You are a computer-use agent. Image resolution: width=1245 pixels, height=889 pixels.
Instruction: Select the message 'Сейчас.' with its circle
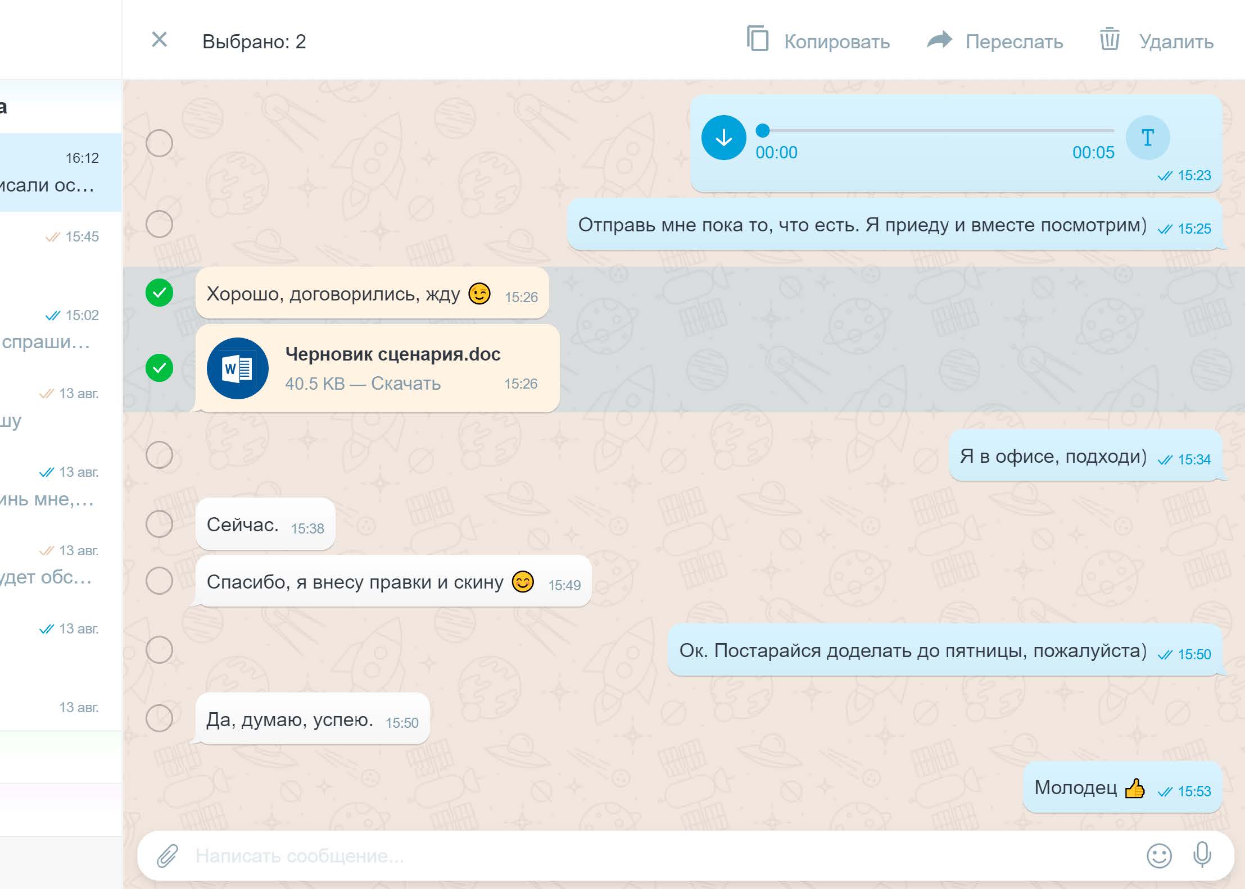[x=160, y=524]
